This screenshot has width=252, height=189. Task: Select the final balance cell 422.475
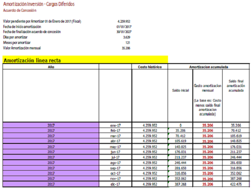click(x=236, y=184)
